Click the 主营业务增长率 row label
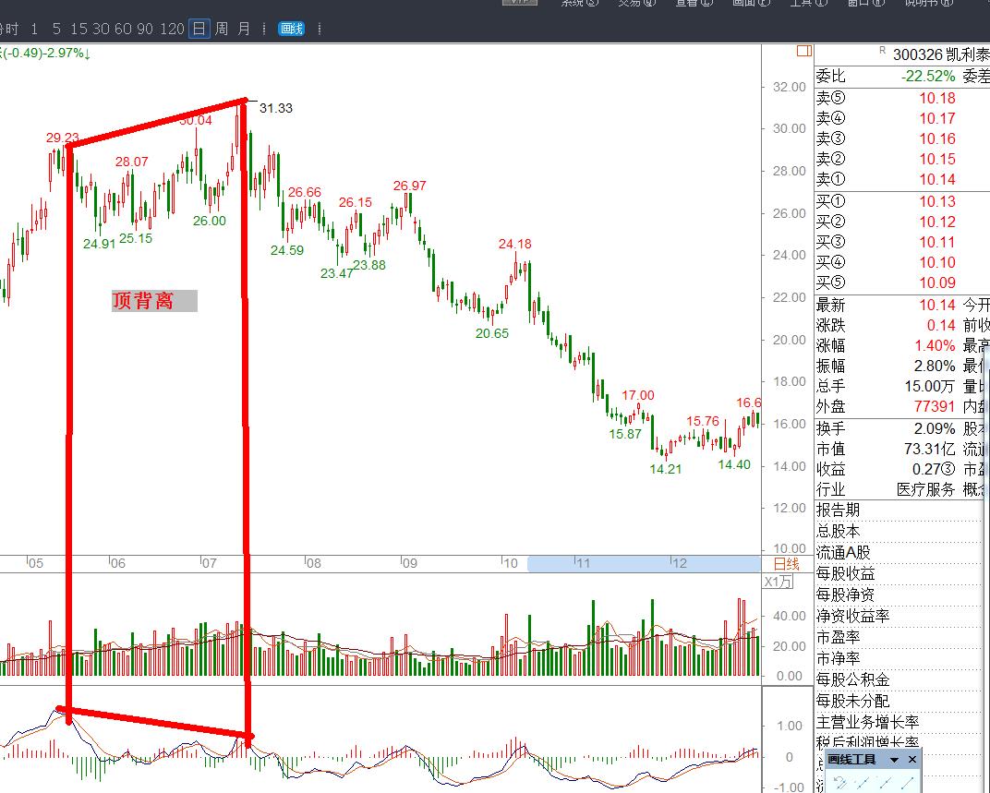The height and width of the screenshot is (793, 990). [867, 722]
